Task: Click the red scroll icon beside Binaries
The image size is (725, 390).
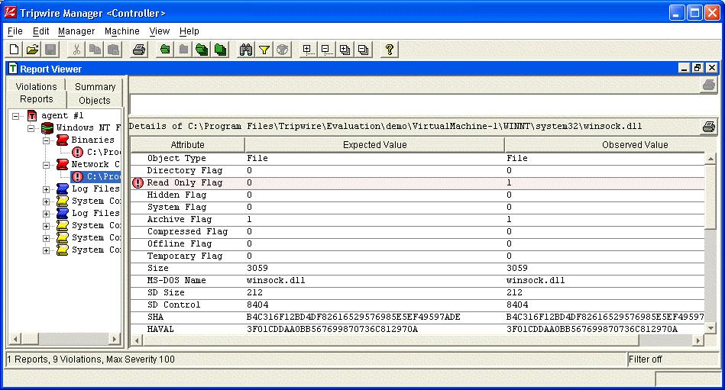Action: tap(63, 140)
